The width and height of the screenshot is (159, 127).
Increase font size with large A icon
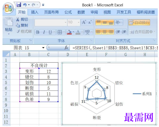[84, 22]
